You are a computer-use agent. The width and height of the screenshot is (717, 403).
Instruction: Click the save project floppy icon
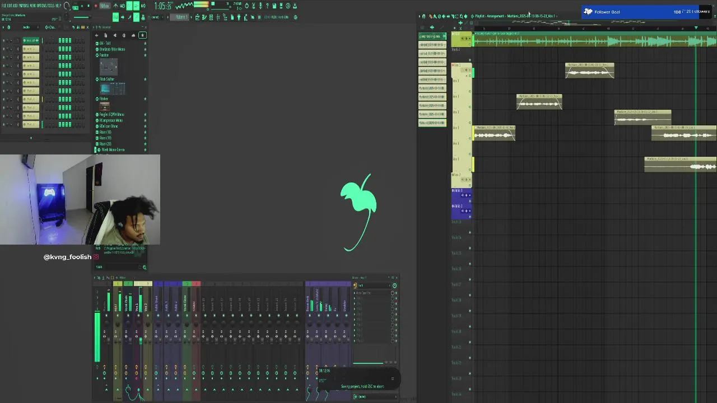tap(274, 6)
